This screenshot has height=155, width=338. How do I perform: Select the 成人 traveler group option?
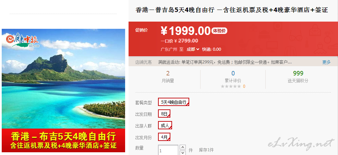coord(165,125)
